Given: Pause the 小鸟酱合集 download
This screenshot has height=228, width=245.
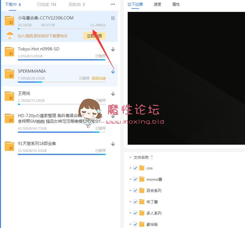Looking at the screenshot, I should 113,18.
